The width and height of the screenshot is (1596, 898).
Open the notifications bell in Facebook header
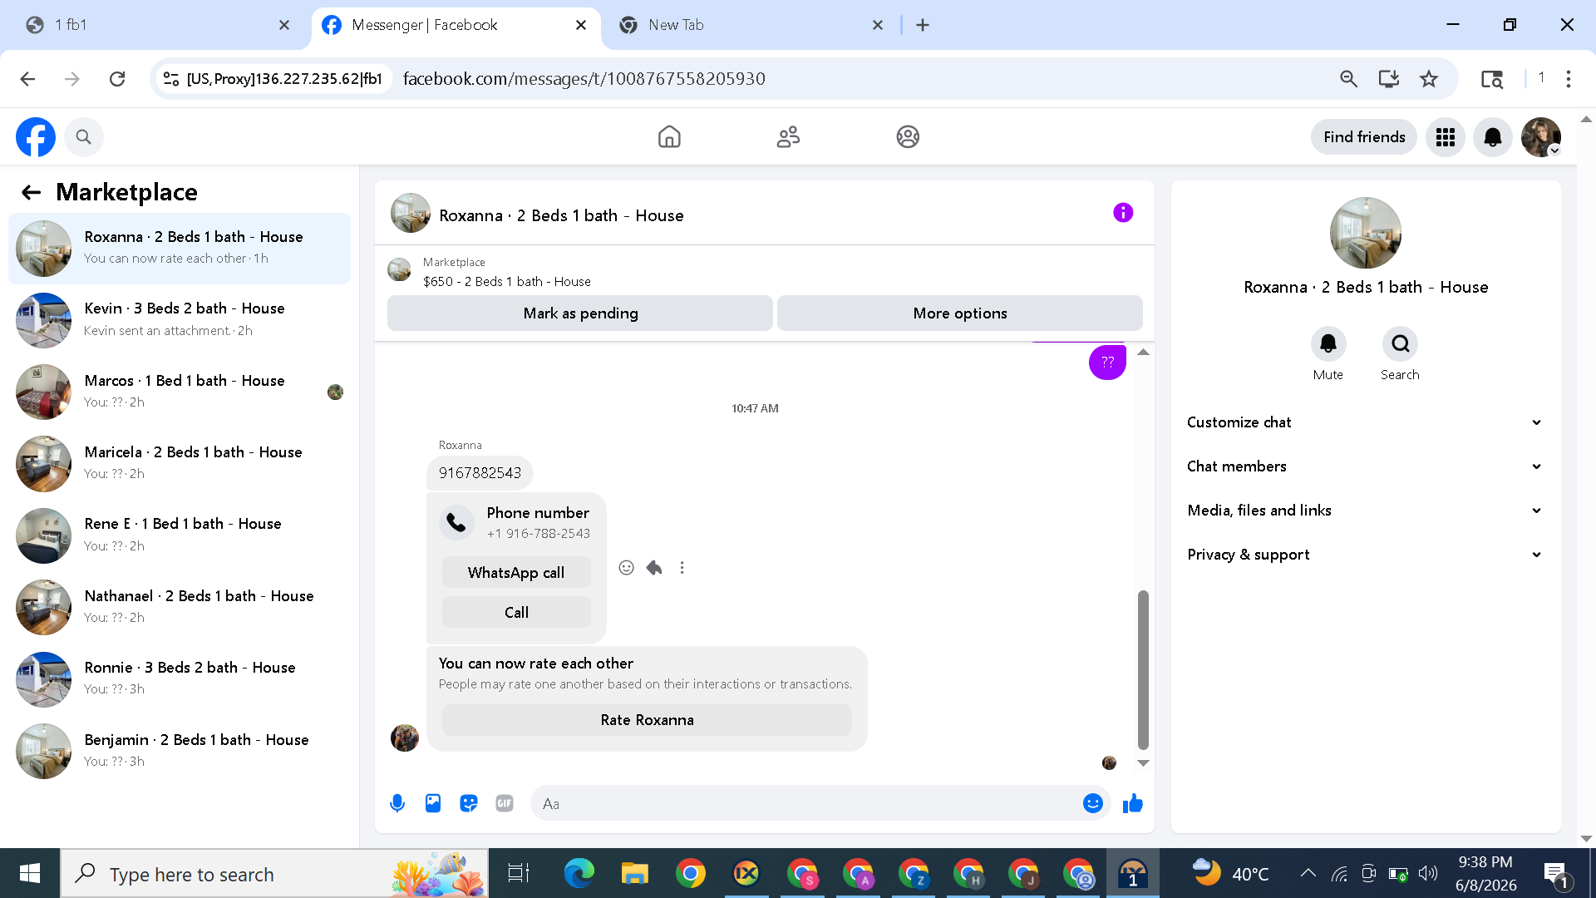(1493, 137)
